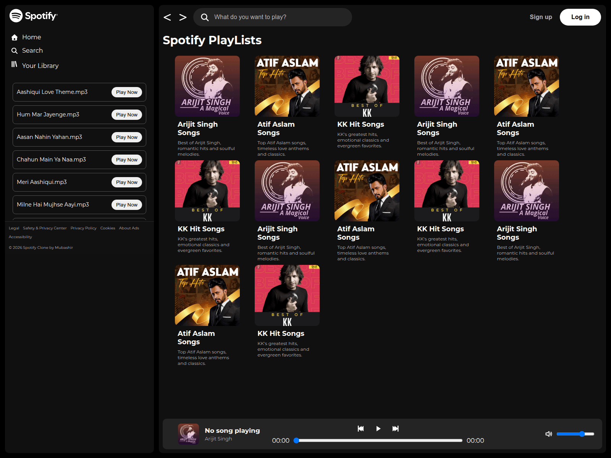Play Now for Milne Hai Mujhse Aayi.mp3
Image resolution: width=611 pixels, height=458 pixels.
tap(127, 205)
